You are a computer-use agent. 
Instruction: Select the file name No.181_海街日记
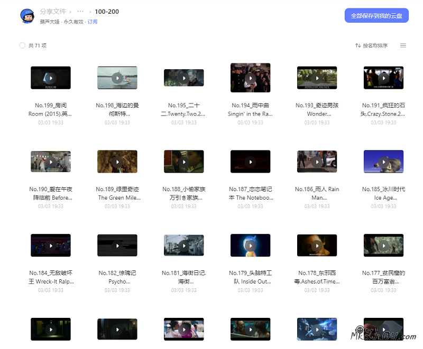click(184, 277)
